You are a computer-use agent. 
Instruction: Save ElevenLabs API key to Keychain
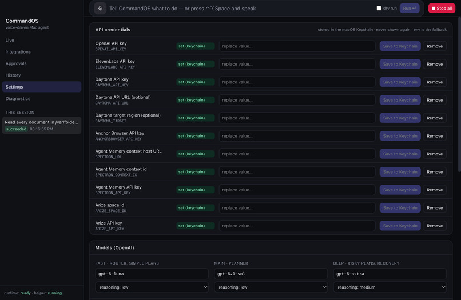[x=400, y=64]
